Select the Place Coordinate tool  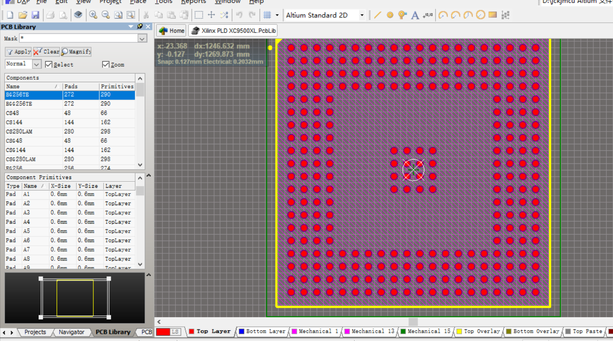tap(428, 15)
